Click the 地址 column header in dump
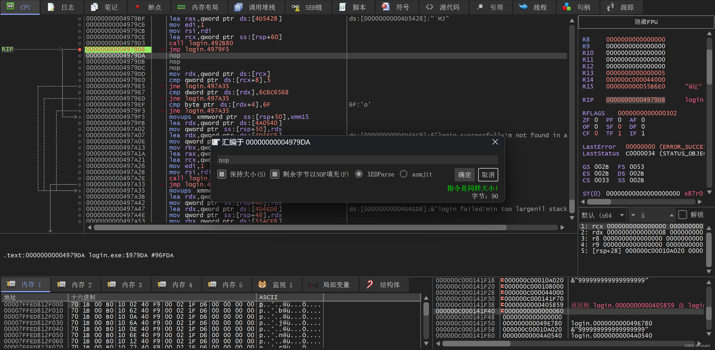The width and height of the screenshot is (715, 350). pos(35,297)
